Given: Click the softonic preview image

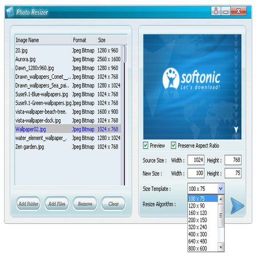Looking at the screenshot, I should pos(193,87).
